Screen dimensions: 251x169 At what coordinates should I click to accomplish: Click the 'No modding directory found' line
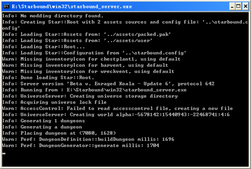click(53, 16)
